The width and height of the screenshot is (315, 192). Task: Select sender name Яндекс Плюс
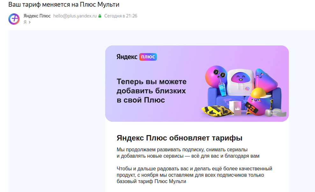click(x=37, y=16)
